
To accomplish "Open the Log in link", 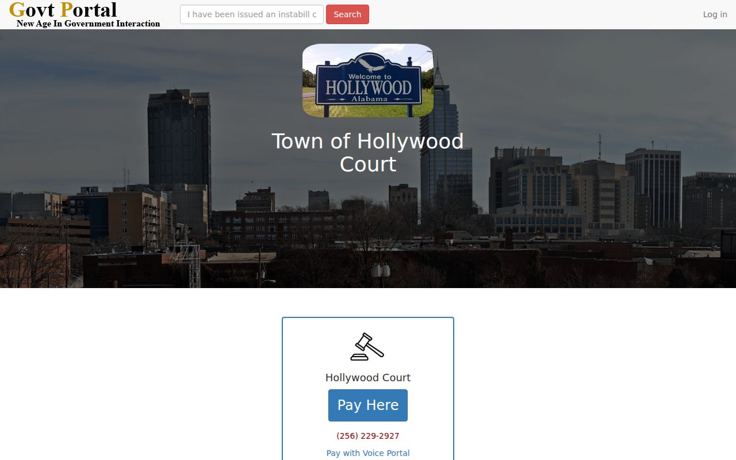I will (715, 14).
